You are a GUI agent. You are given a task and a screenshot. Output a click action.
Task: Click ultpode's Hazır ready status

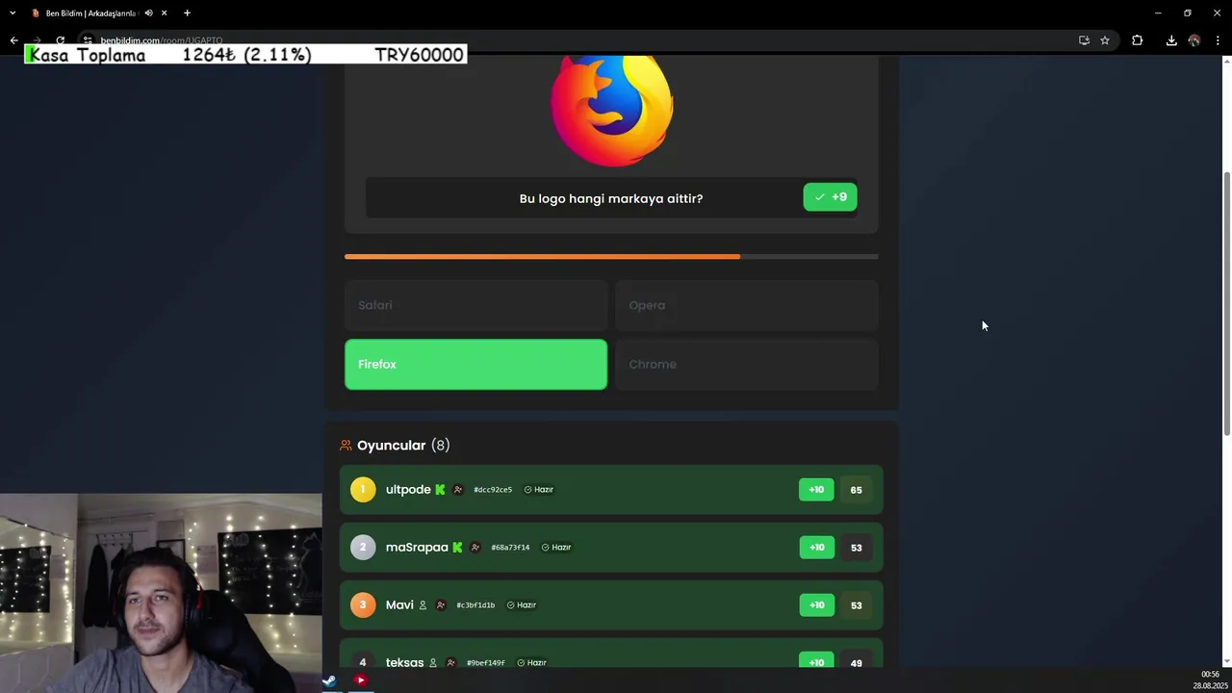click(x=539, y=490)
